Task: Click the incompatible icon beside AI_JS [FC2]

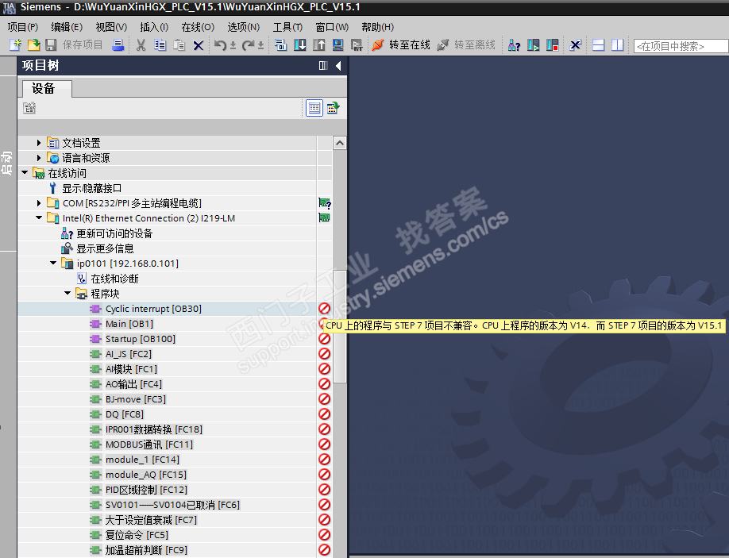Action: 324,353
